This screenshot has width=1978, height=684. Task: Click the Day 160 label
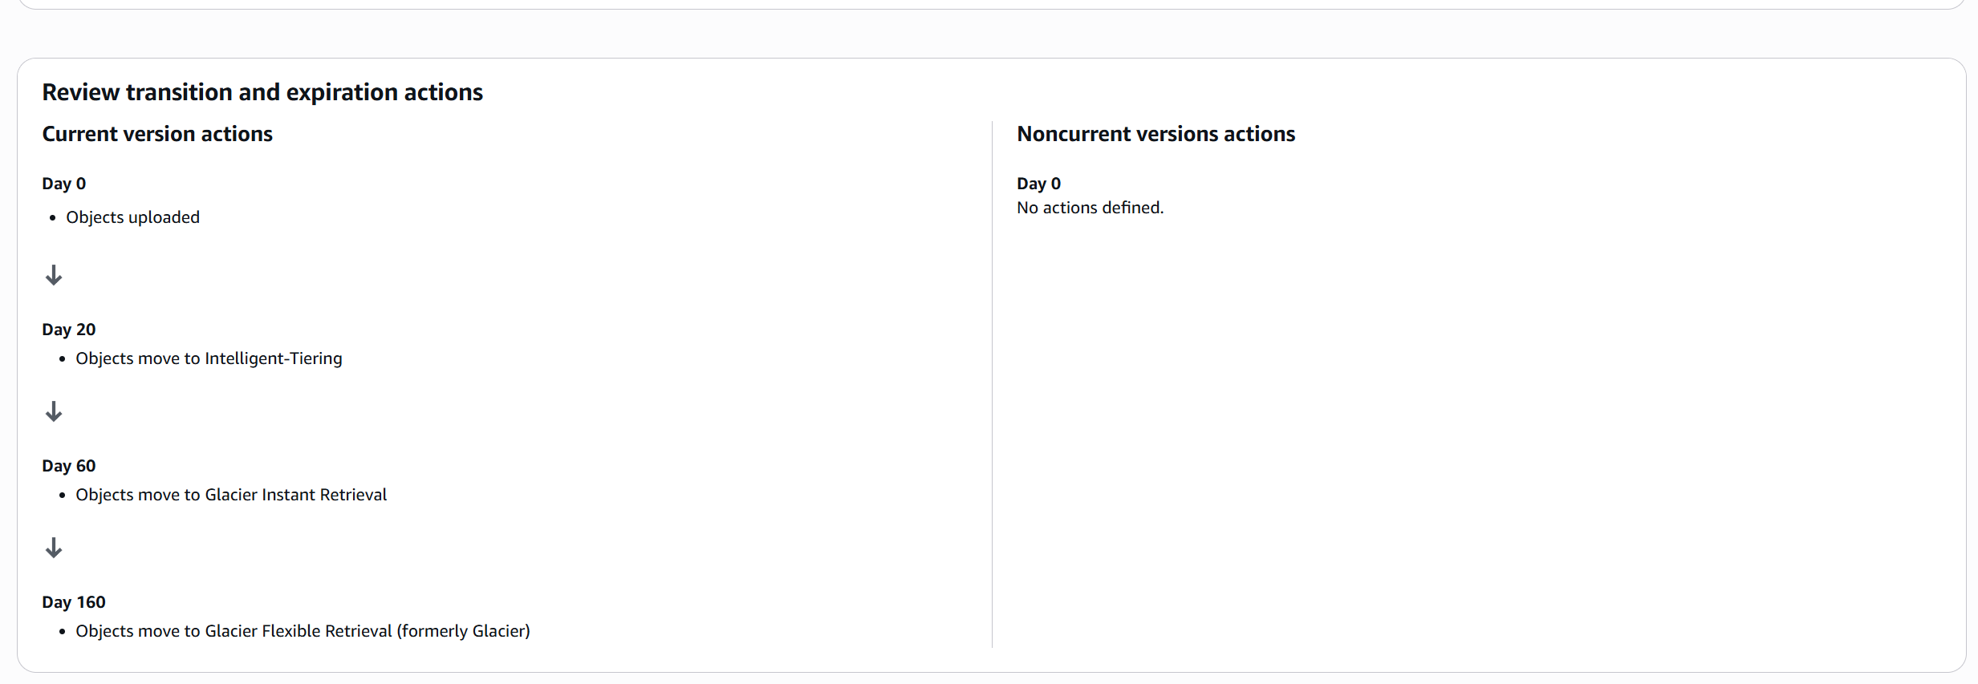tap(74, 602)
